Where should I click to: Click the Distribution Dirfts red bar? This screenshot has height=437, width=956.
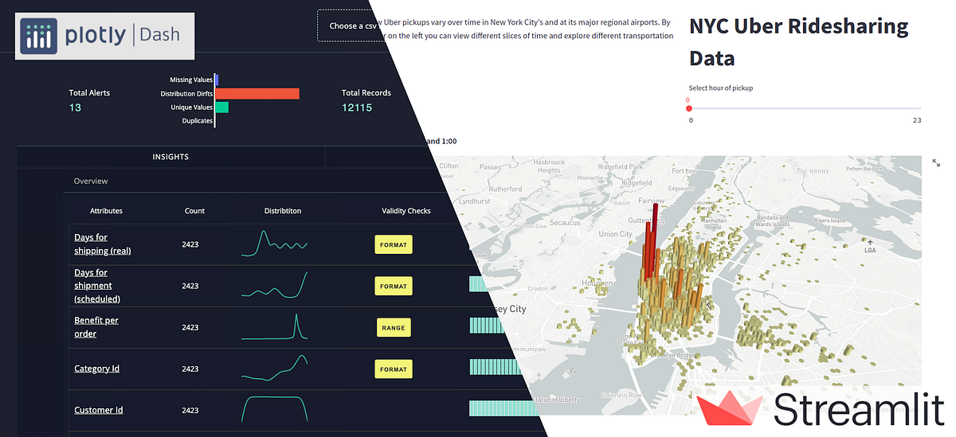tap(257, 94)
